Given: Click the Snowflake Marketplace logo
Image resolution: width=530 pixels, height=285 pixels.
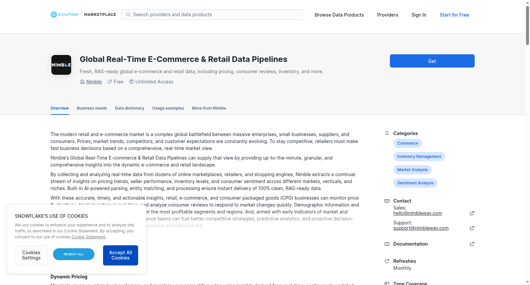Looking at the screenshot, I should point(83,15).
